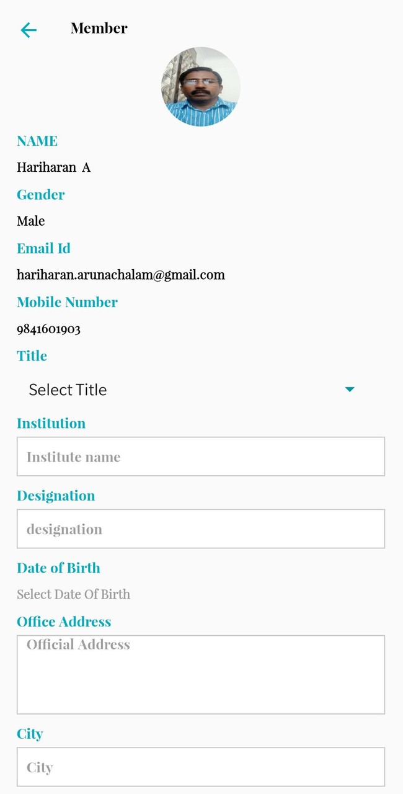Select the name text Hariharan A
Image resolution: width=403 pixels, height=794 pixels.
pyautogui.click(x=54, y=167)
